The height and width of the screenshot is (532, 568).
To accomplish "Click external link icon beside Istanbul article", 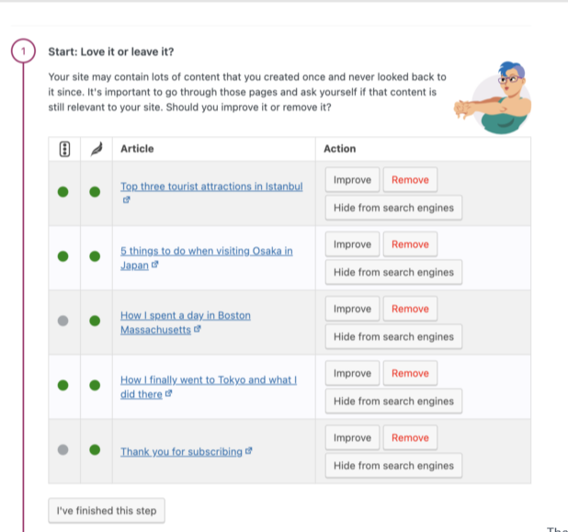I will pyautogui.click(x=126, y=199).
